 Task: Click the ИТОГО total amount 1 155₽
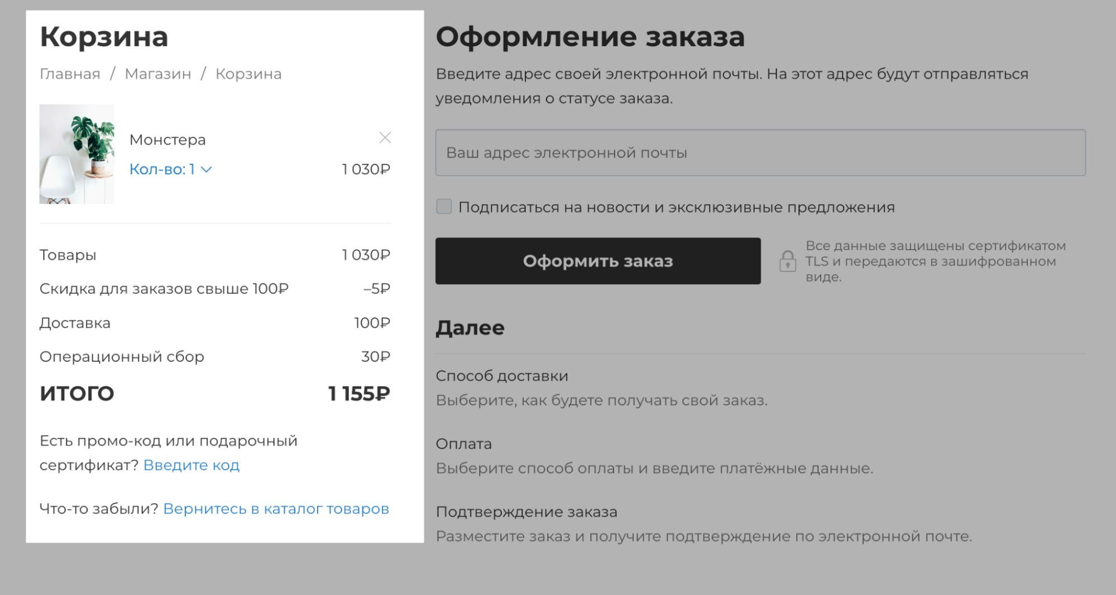[x=359, y=394]
